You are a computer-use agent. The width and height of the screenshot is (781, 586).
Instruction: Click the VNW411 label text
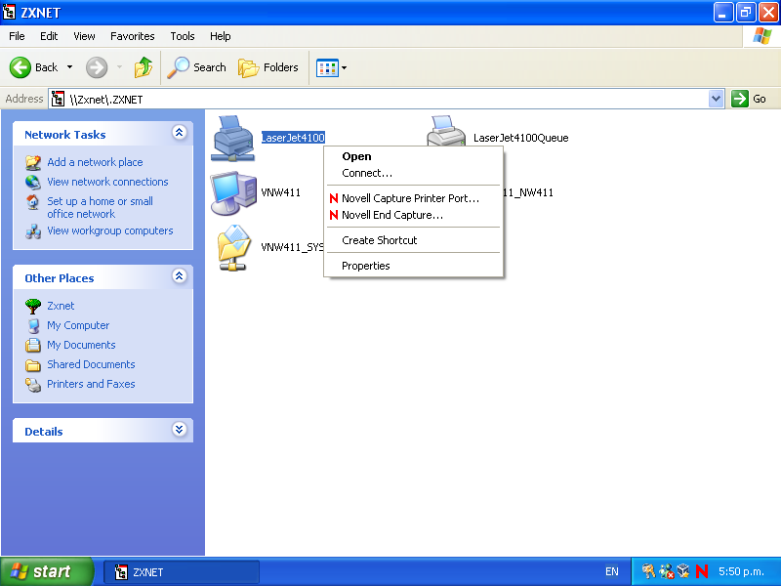coord(281,192)
